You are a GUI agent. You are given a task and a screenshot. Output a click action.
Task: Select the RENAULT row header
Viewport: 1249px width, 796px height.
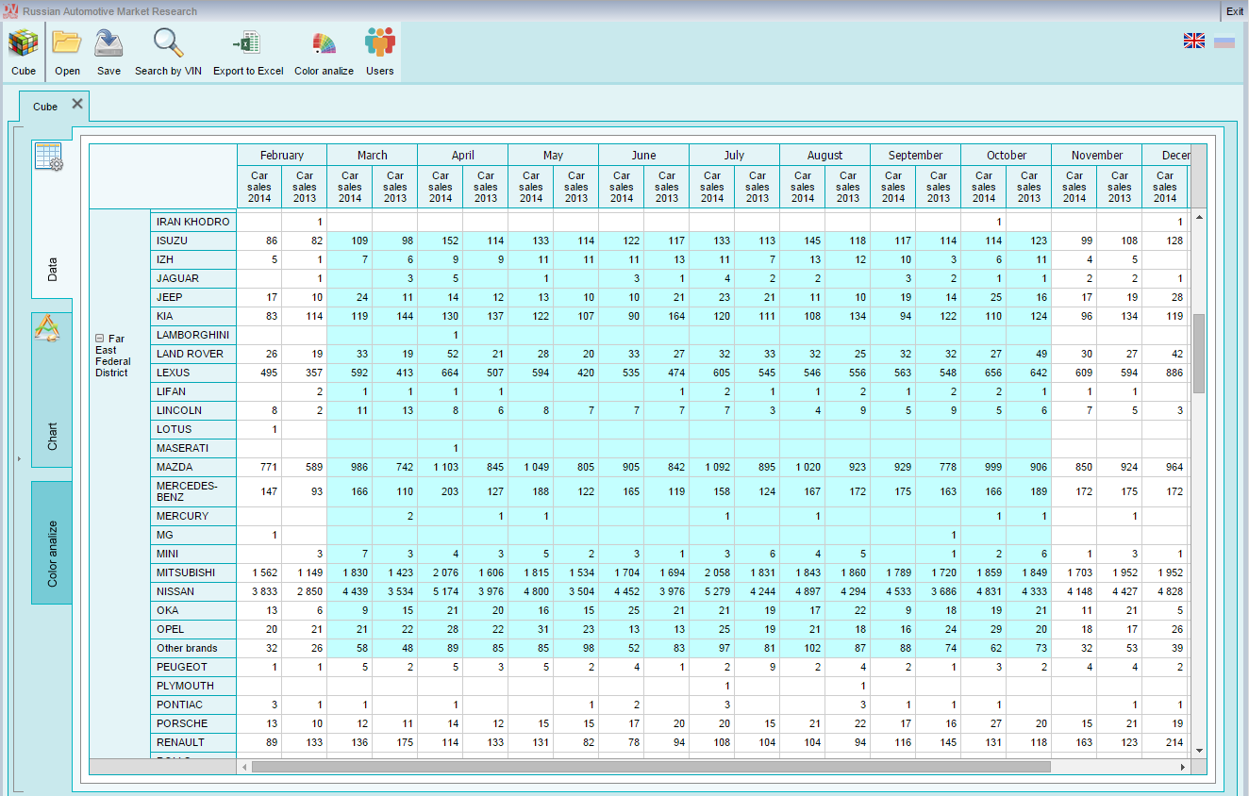[x=193, y=742]
